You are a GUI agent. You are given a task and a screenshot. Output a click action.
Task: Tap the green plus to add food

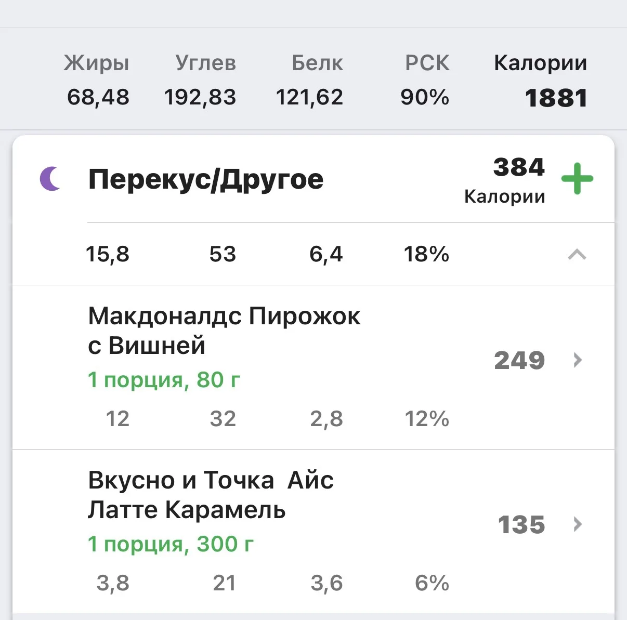pyautogui.click(x=577, y=179)
